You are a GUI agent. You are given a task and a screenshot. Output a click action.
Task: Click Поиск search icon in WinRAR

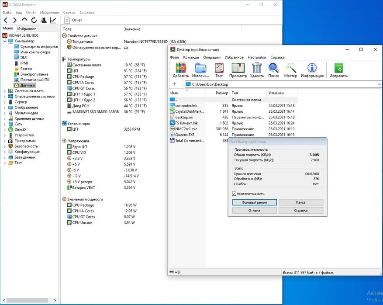pos(273,70)
